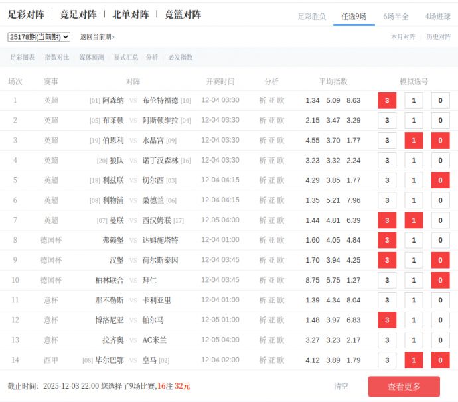Switch to the 足彩胜负 tab
Screen dimensions: 458x402
(x=311, y=16)
